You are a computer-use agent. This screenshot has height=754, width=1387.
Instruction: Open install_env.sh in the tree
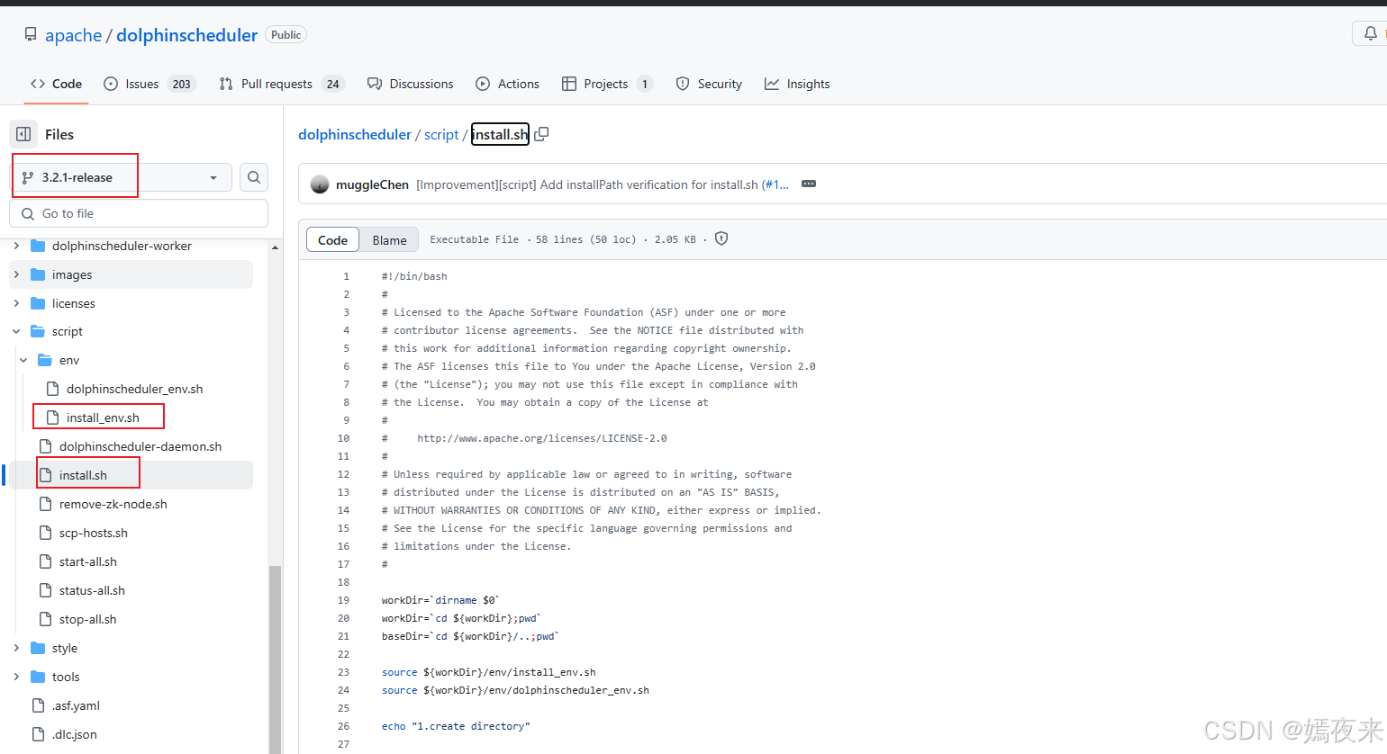point(103,417)
